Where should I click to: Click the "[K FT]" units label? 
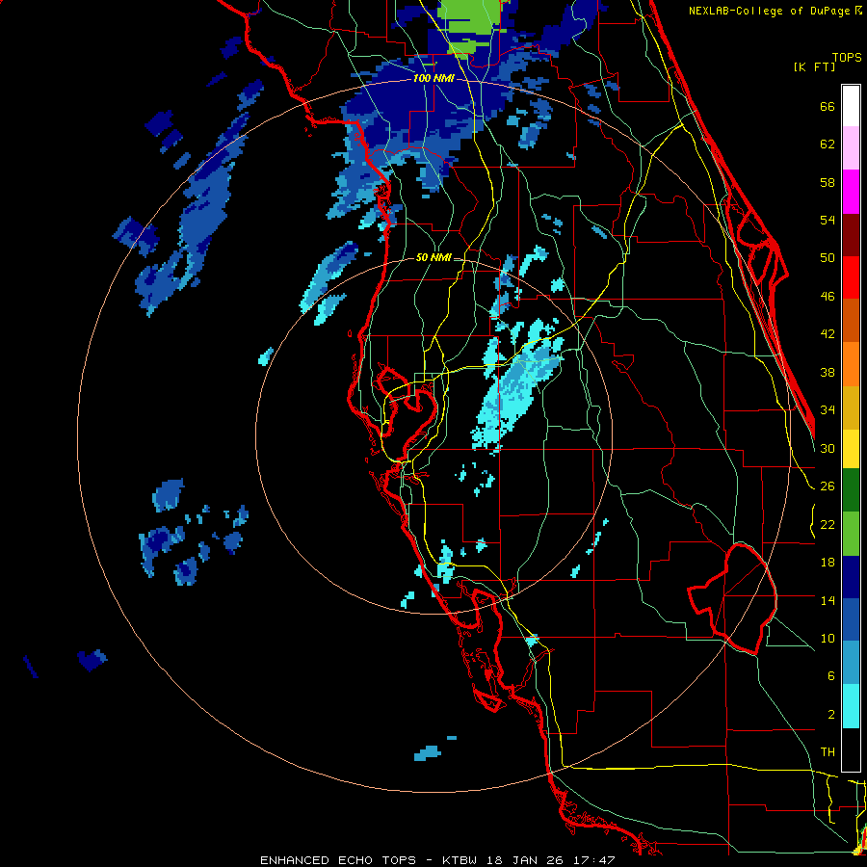point(814,66)
